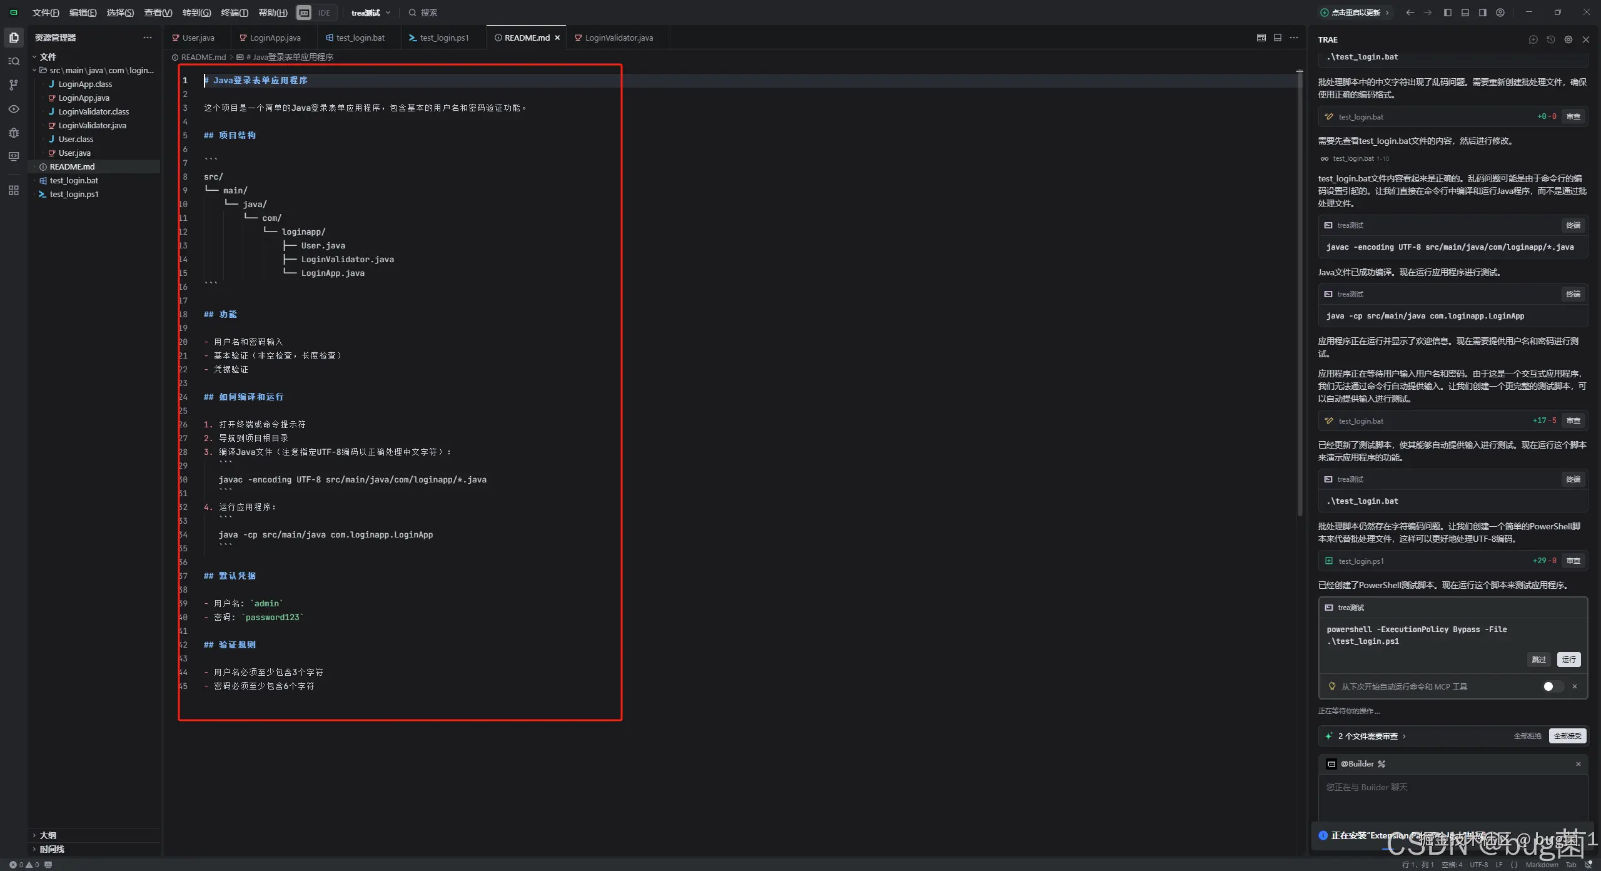The width and height of the screenshot is (1601, 871).
Task: Open editor more actions ellipsis
Action: (x=1294, y=38)
